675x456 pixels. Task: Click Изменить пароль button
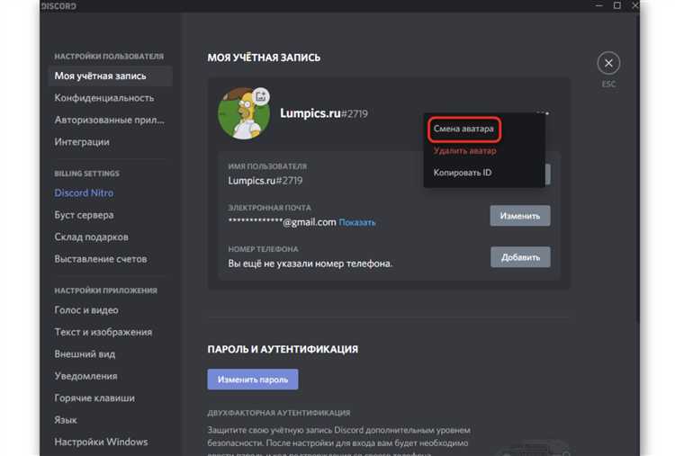[x=253, y=380]
